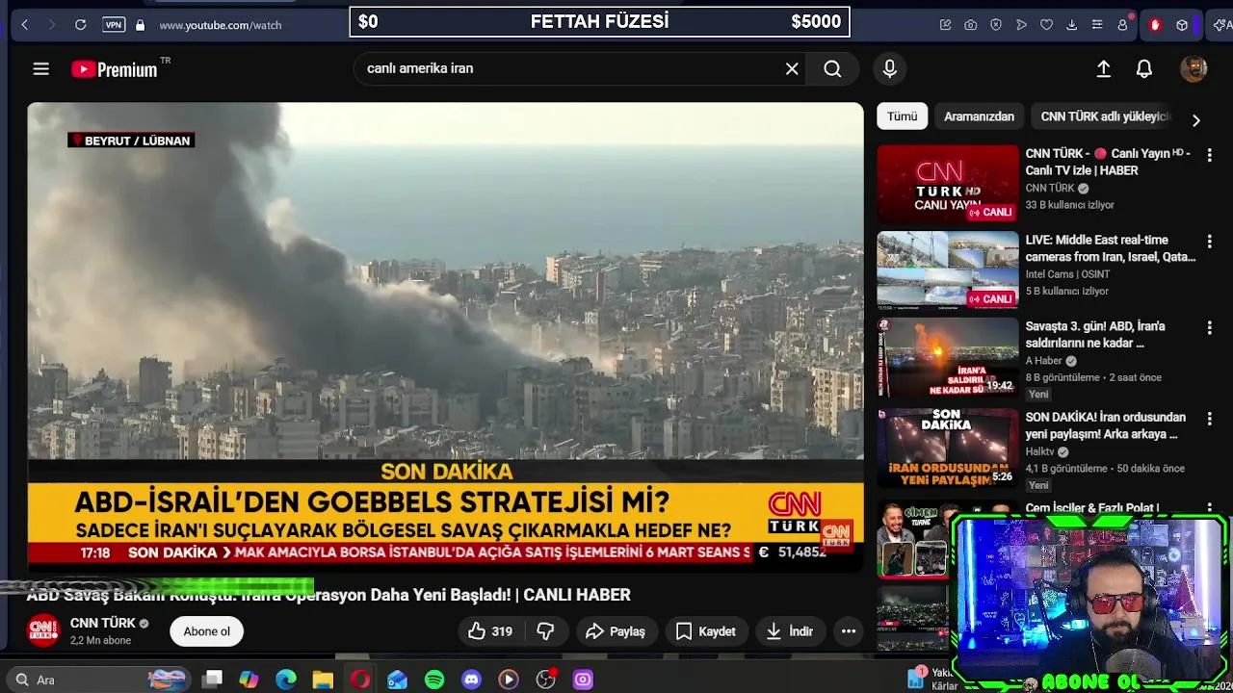This screenshot has width=1233, height=693.
Task: Click the address bar URL
Action: [221, 25]
